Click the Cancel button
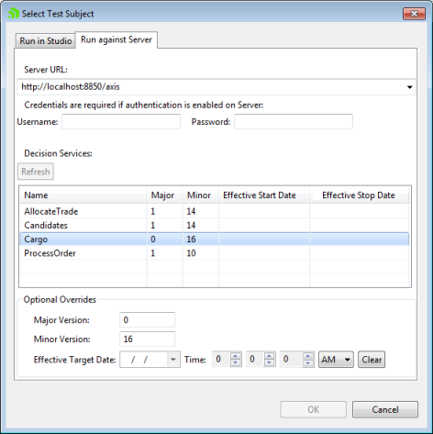433x434 pixels. pyautogui.click(x=385, y=409)
